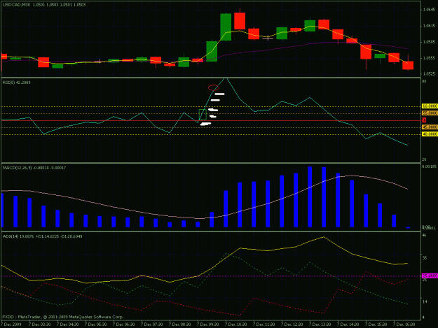Select the 60.0000 RSI level label
The width and height of the screenshot is (438, 328).
click(x=430, y=106)
